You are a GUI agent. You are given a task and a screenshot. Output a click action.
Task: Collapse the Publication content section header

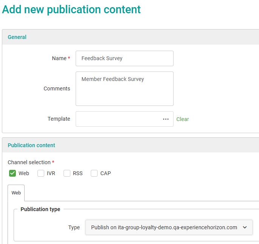pos(31,145)
